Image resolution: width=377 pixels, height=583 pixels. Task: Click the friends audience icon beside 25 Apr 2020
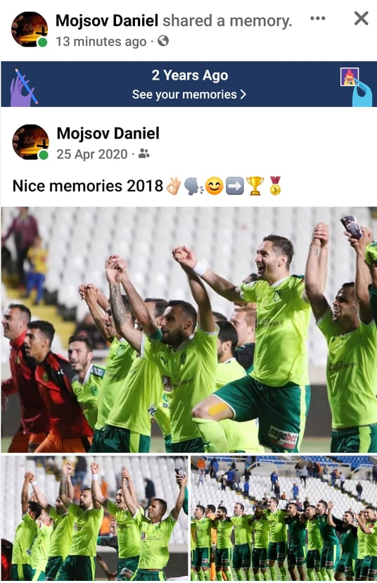143,153
